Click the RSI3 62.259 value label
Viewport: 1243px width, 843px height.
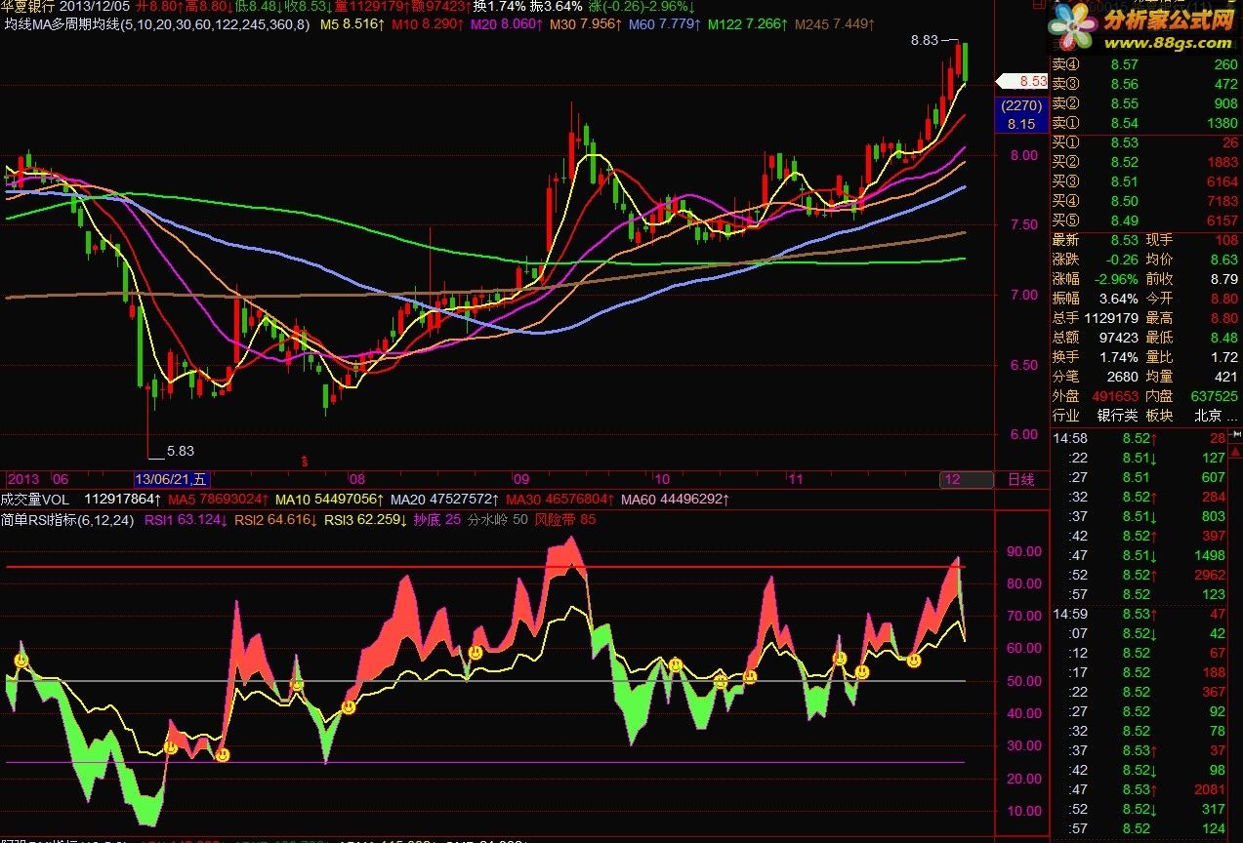coord(366,520)
